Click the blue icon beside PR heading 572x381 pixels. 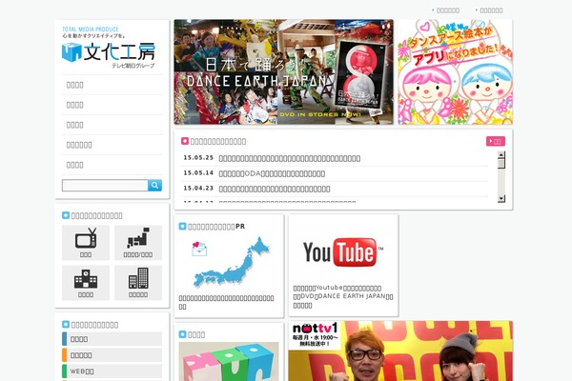click(182, 226)
